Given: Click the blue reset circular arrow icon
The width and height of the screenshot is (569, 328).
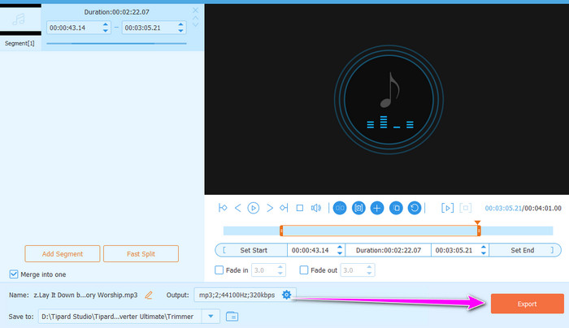Looking at the screenshot, I should click(x=415, y=208).
